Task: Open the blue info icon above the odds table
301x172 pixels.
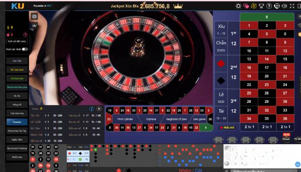Action: (92, 109)
